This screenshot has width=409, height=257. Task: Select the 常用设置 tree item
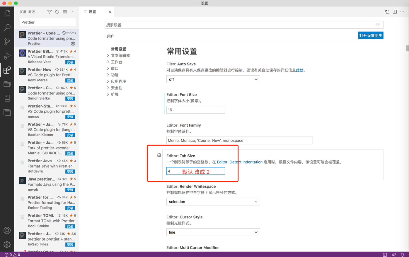tap(118, 49)
